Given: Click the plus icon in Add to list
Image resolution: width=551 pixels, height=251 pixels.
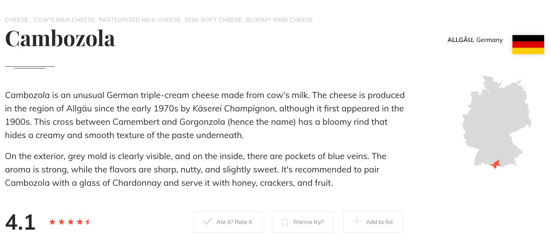Looking at the screenshot, I should [x=357, y=222].
